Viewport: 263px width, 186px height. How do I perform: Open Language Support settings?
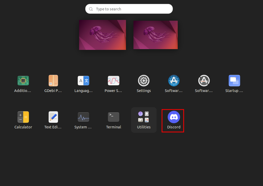point(83,81)
